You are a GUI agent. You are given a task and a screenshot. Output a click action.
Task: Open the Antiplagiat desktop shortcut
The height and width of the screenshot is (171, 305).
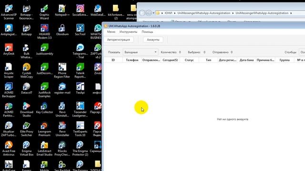click(9, 30)
